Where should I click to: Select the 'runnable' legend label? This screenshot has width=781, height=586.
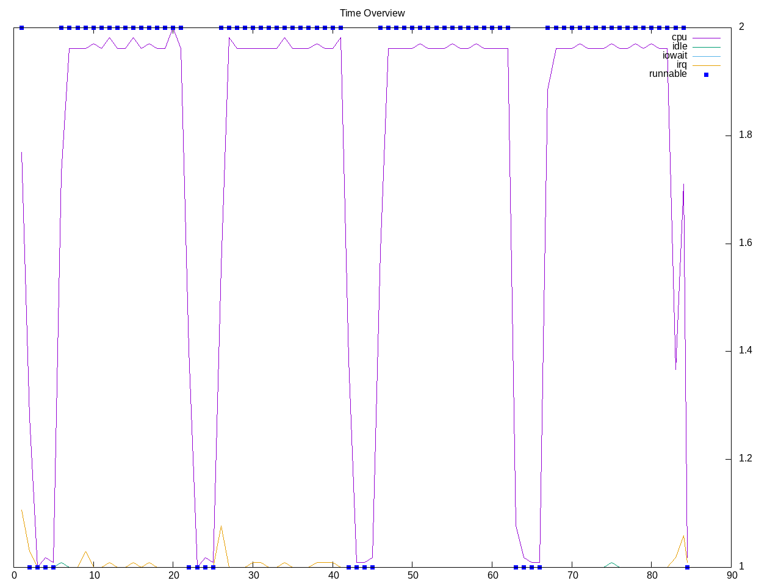tap(668, 74)
